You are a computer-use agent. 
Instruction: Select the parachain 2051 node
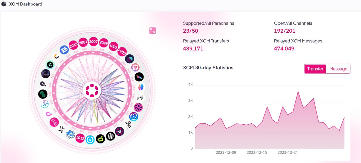pos(83,42)
